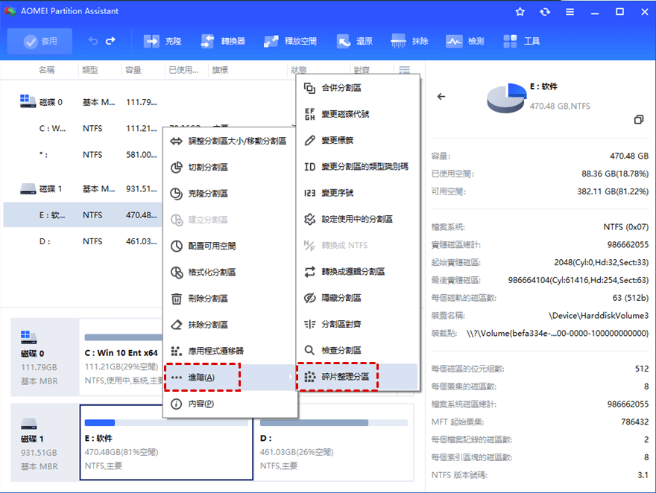Choose 內容(P) properties entry
656x493 pixels.
(x=230, y=404)
